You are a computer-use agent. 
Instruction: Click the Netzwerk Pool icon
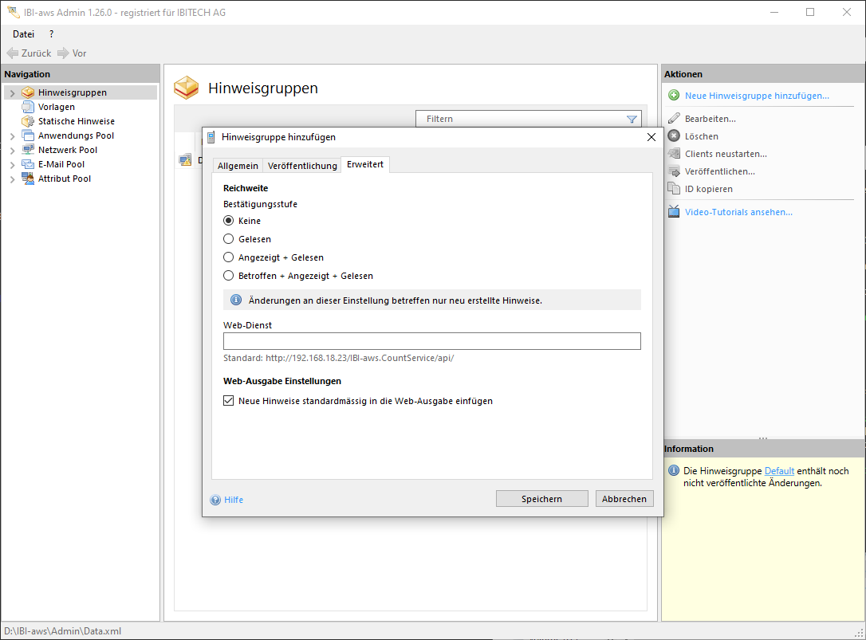point(28,150)
